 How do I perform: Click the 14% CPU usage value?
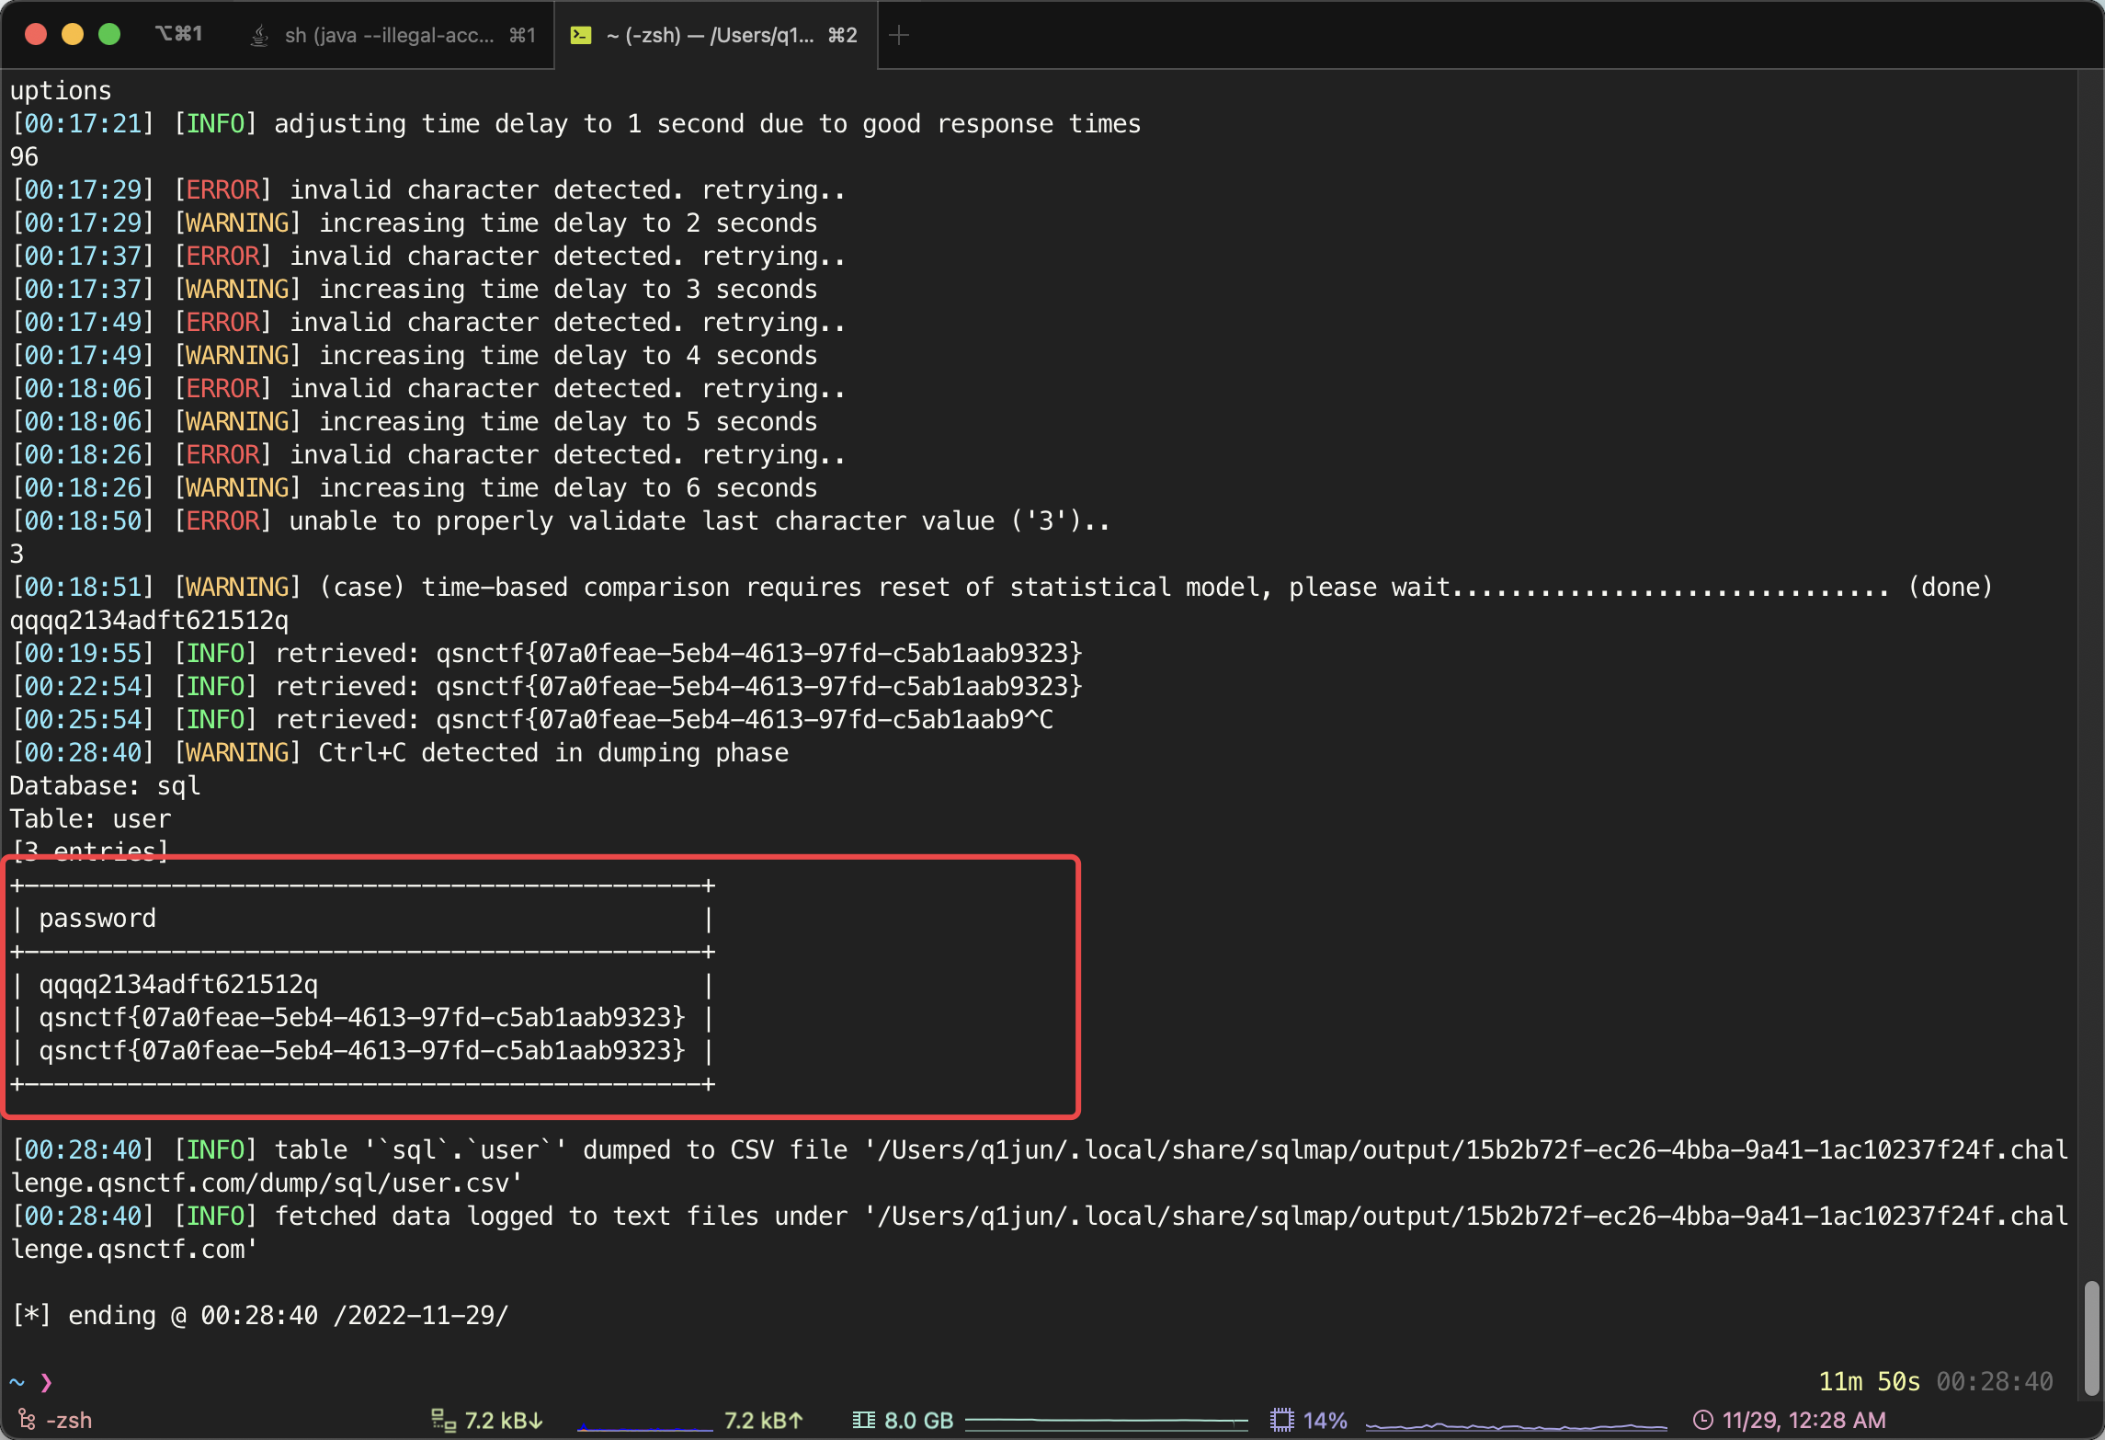1325,1420
